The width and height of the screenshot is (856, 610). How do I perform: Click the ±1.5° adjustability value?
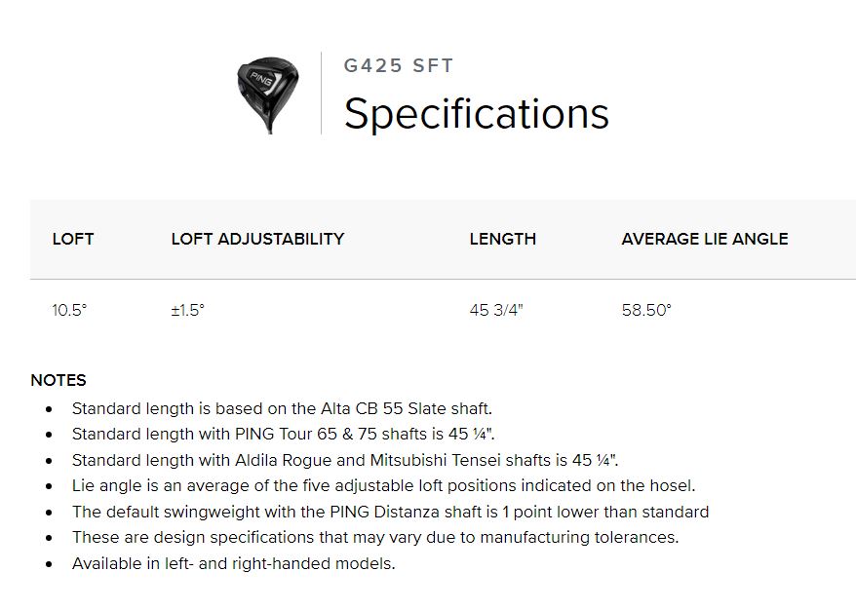(187, 310)
